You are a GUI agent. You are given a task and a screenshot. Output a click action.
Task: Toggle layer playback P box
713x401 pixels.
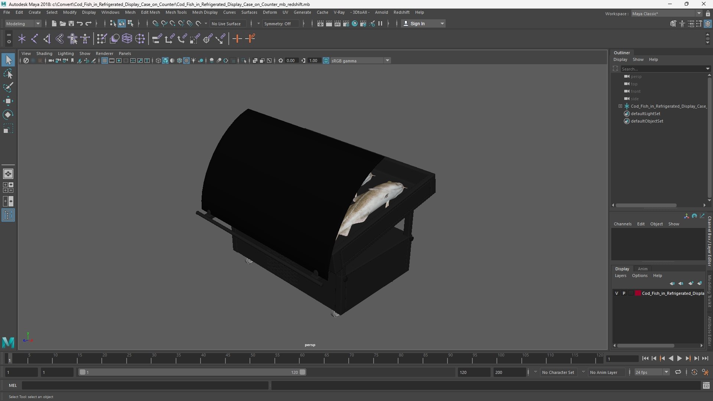624,293
